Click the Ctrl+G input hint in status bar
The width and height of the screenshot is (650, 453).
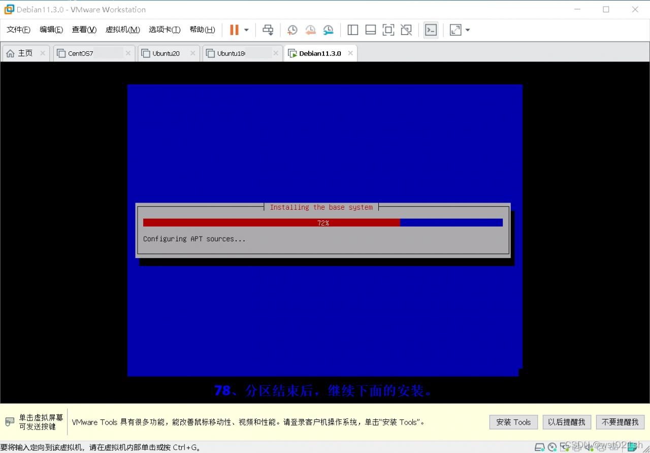point(101,447)
